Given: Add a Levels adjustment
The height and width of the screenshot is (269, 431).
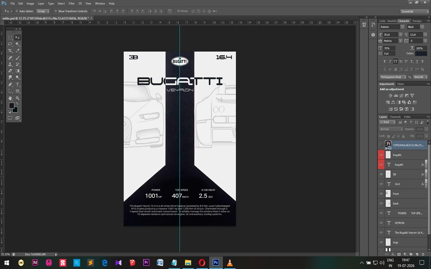Looking at the screenshot, I should 396,95.
